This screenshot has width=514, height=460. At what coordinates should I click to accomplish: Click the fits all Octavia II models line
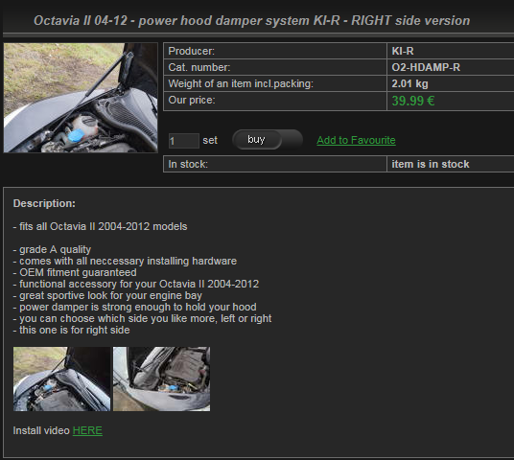tap(100, 226)
